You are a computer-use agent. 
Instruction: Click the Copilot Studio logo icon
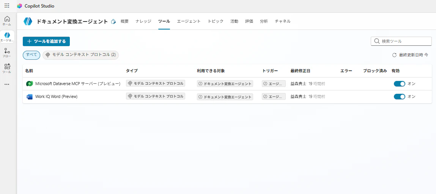[x=19, y=6]
